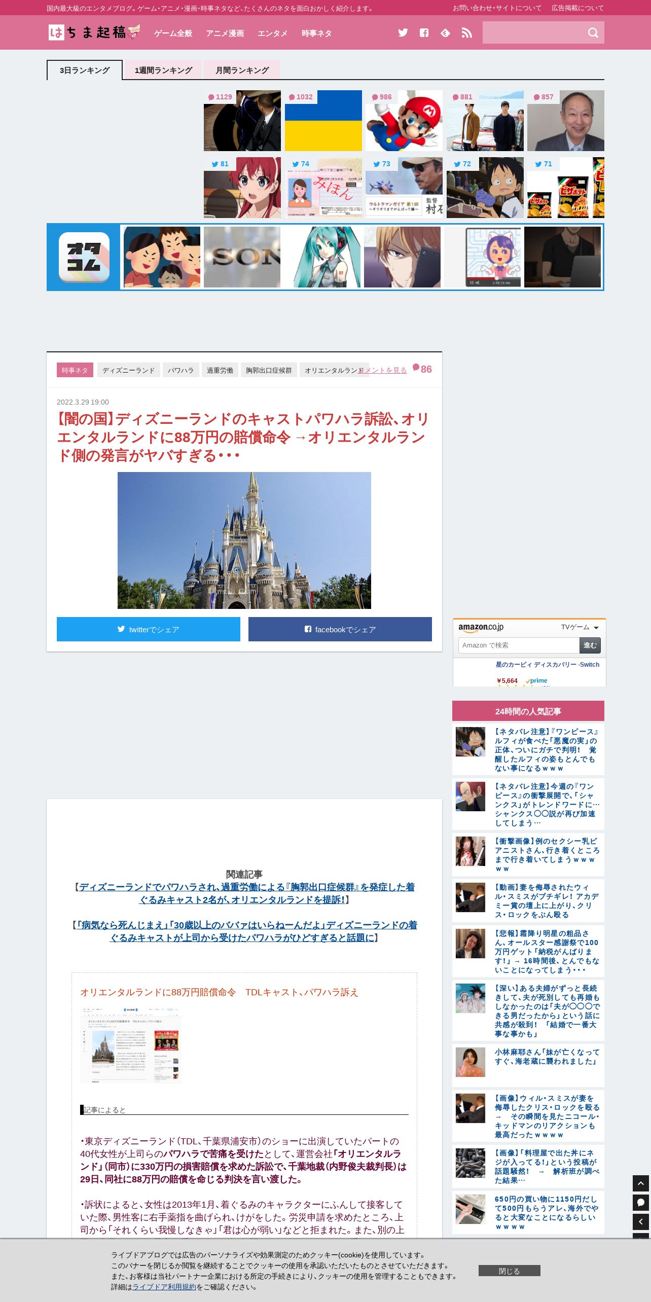651x1302 pixels.
Task: Open related article 「病気なら死んじまえ」 link
Action: [247, 931]
